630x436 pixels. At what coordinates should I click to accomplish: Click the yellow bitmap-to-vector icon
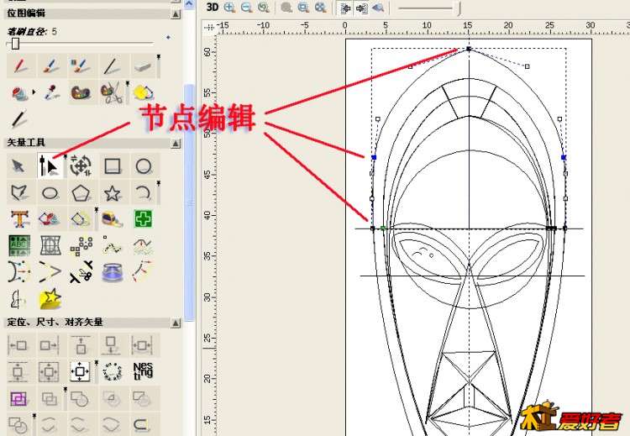coord(143,92)
